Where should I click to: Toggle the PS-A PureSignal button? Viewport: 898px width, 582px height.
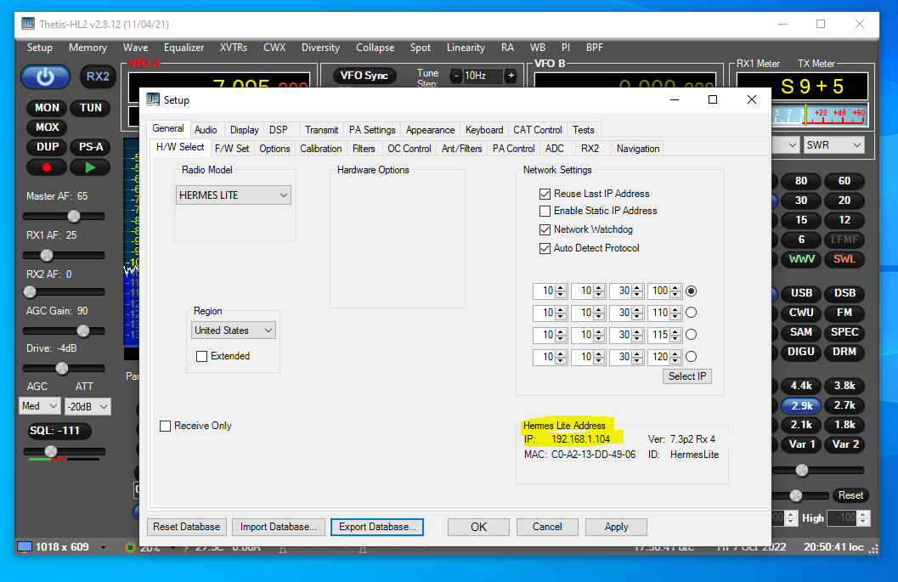pos(91,147)
